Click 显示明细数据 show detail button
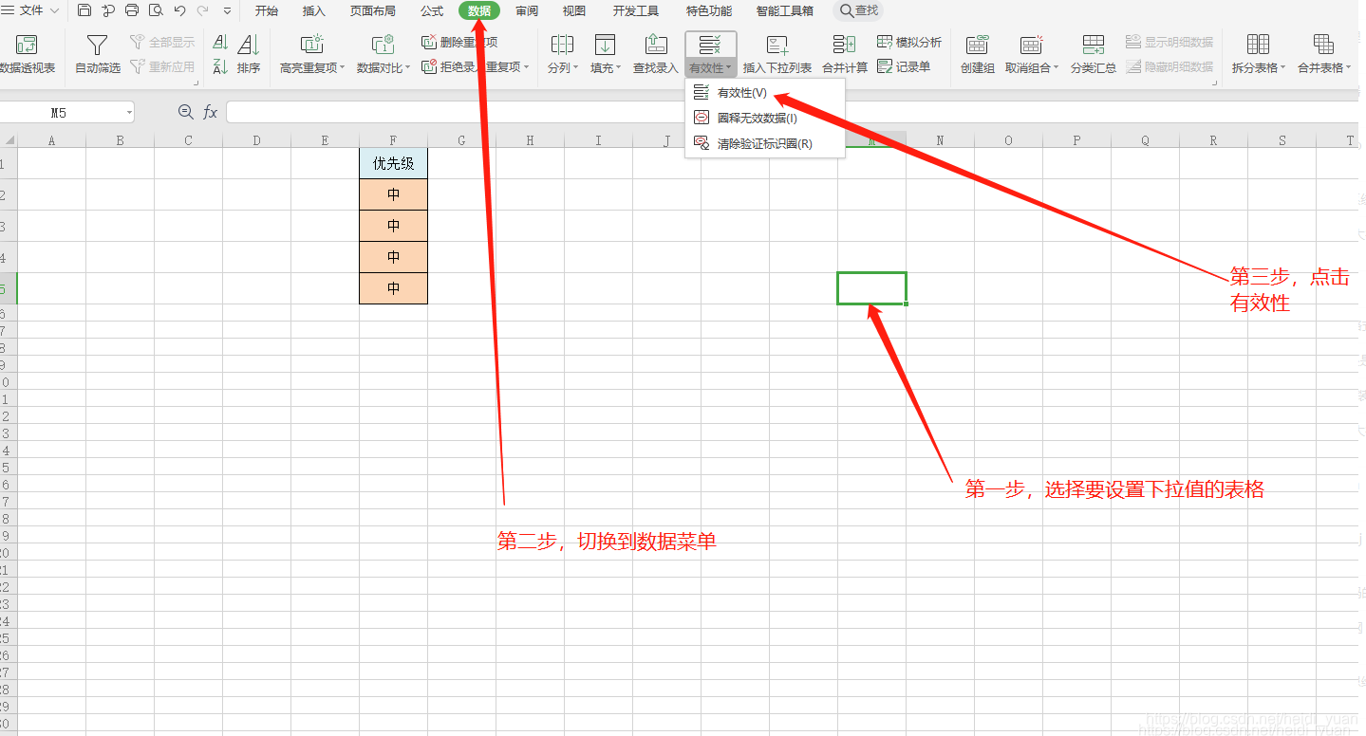This screenshot has width=1366, height=736. [1170, 43]
